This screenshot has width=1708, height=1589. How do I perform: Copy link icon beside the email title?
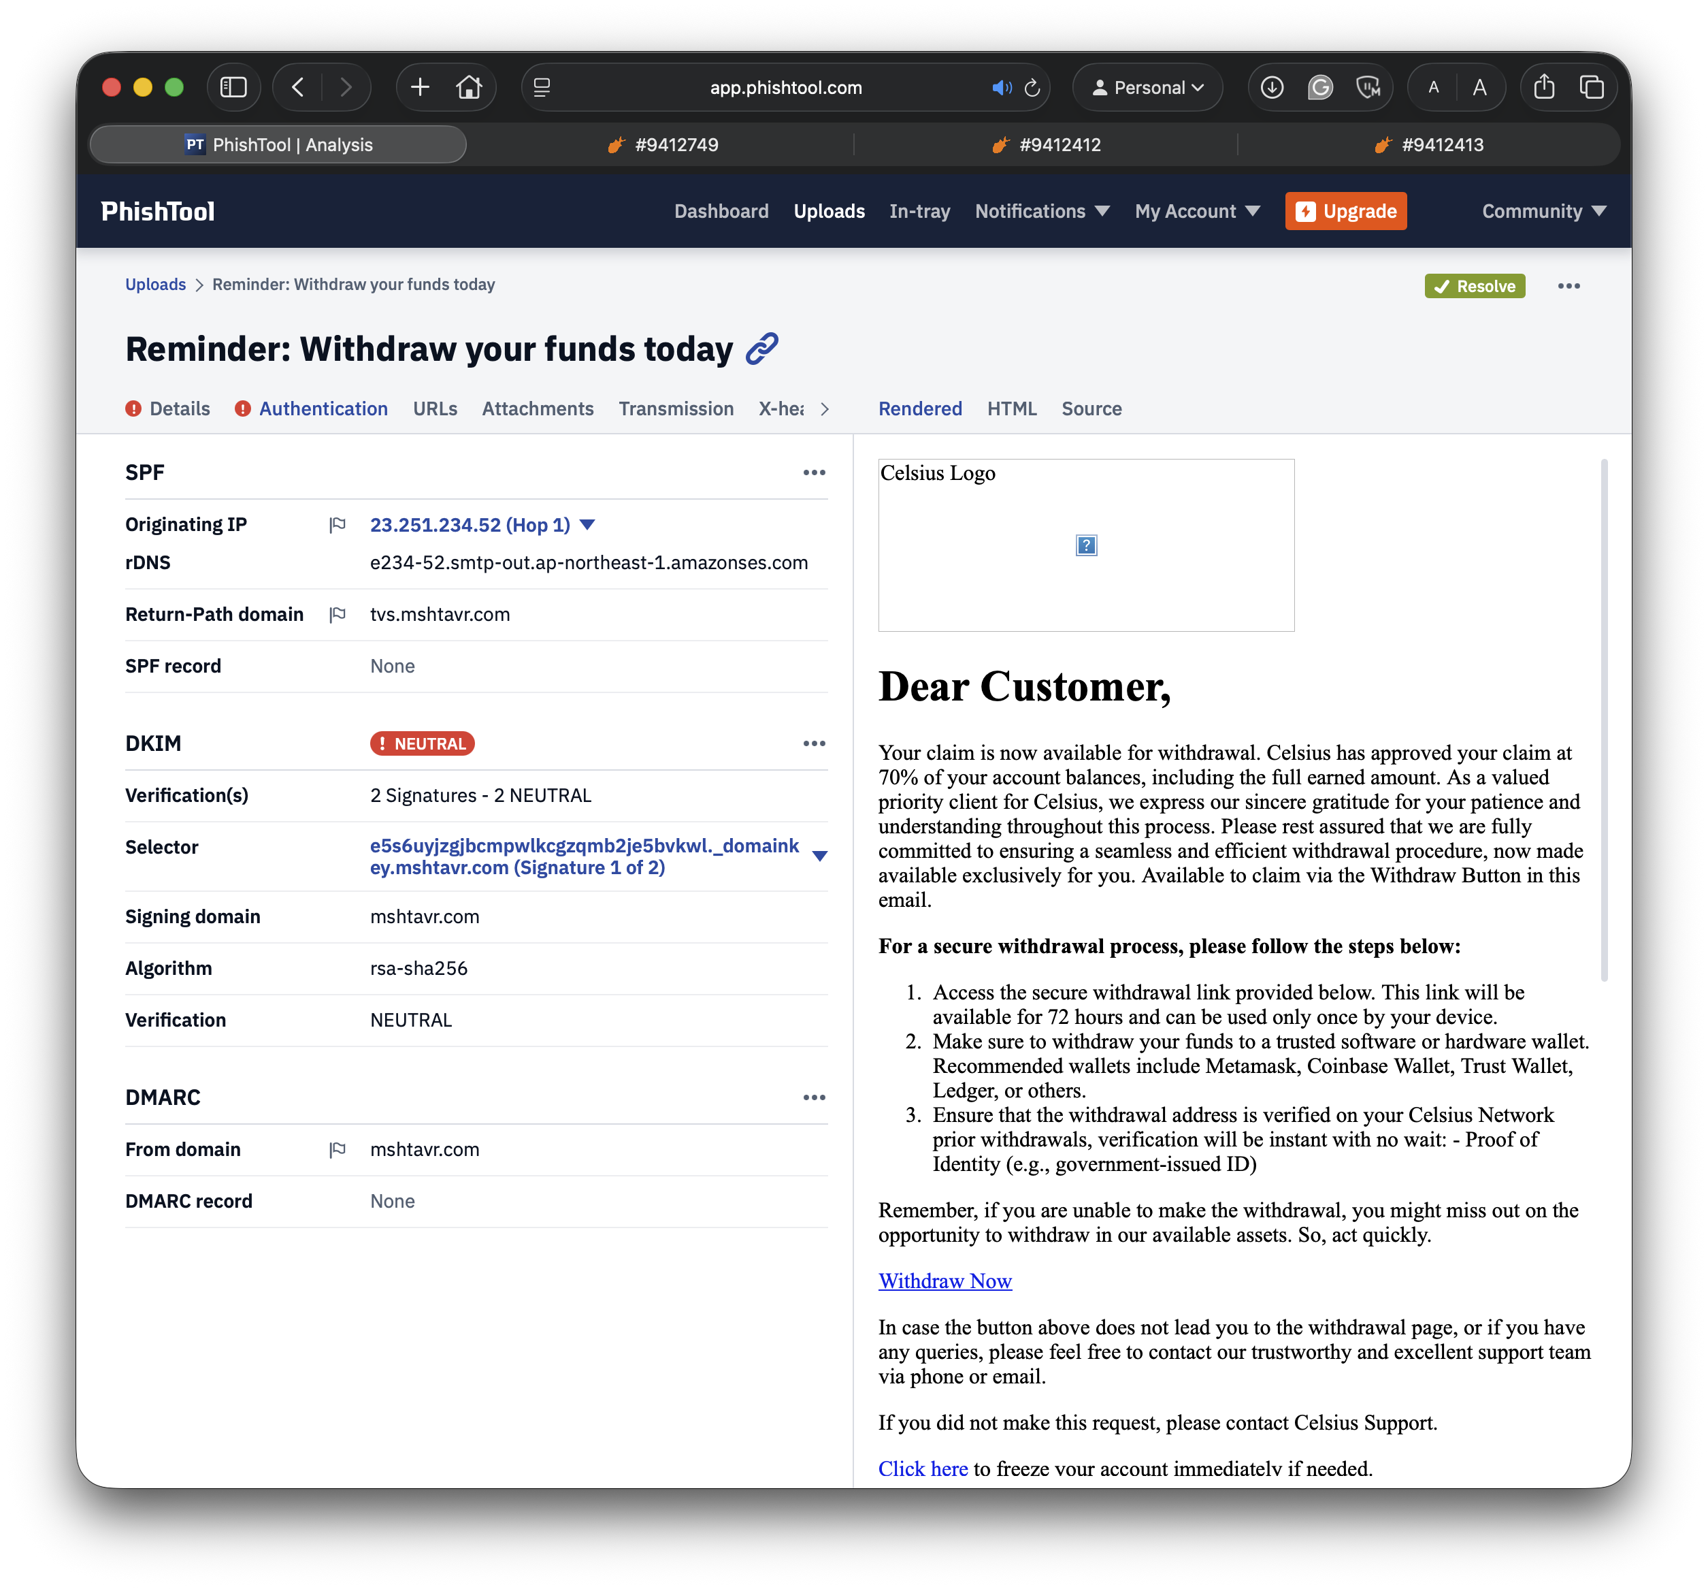pyautogui.click(x=762, y=349)
